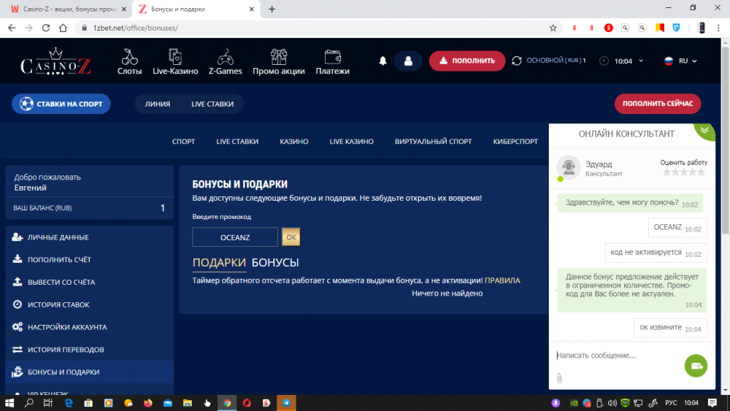730x411 pixels.
Task: Open the ПРАВИЛА link
Action: point(502,280)
